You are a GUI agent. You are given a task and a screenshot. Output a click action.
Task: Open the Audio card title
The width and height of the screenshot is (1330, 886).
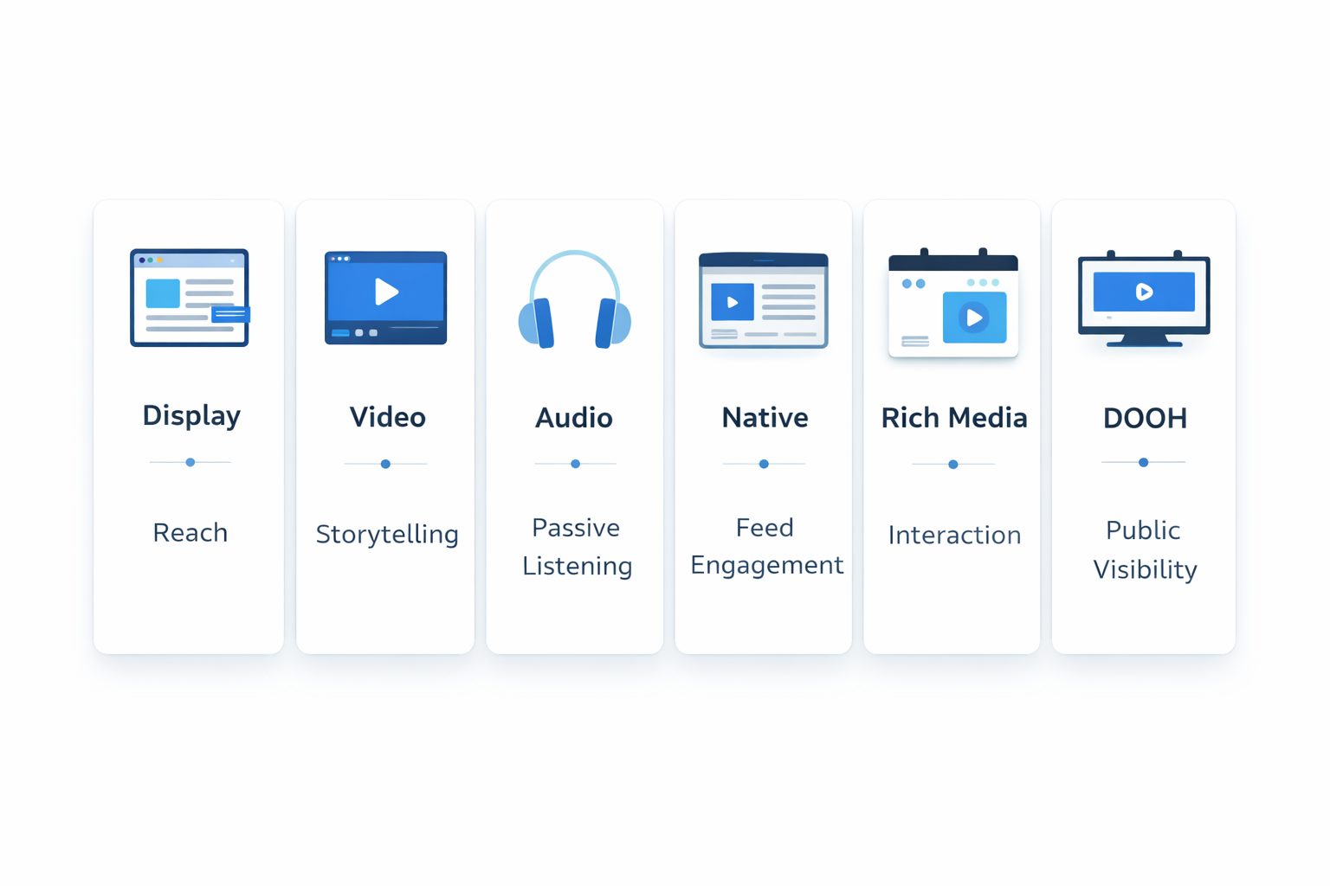(x=574, y=418)
